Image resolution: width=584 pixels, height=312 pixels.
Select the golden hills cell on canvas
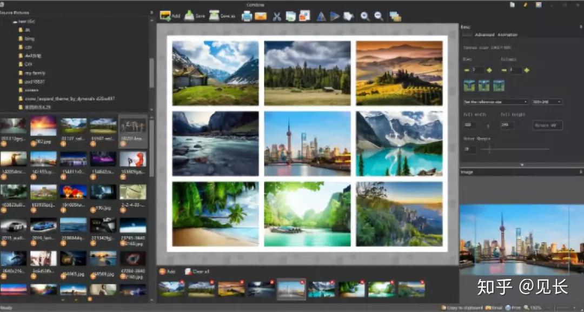[x=399, y=74]
